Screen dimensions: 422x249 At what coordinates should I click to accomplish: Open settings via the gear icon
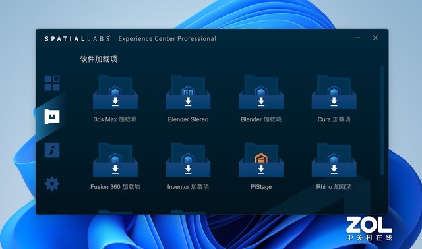click(x=52, y=184)
